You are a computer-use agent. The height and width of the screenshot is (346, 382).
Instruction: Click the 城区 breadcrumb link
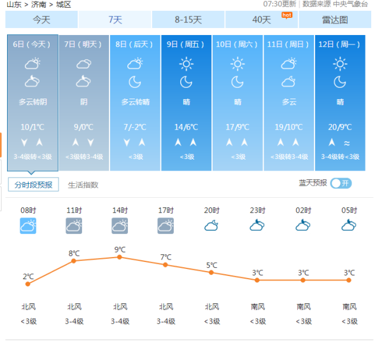pyautogui.click(x=63, y=4)
